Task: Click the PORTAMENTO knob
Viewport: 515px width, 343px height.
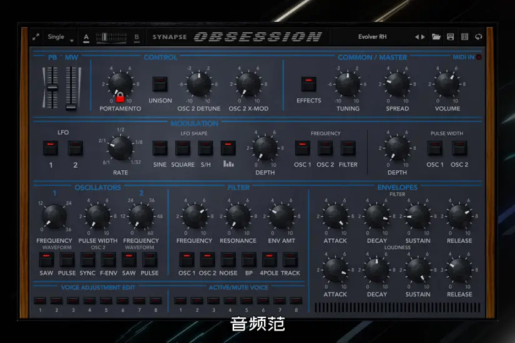Action: pyautogui.click(x=120, y=84)
